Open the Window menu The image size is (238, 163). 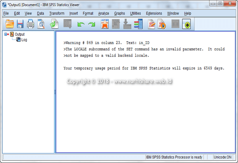pyautogui.click(x=173, y=14)
